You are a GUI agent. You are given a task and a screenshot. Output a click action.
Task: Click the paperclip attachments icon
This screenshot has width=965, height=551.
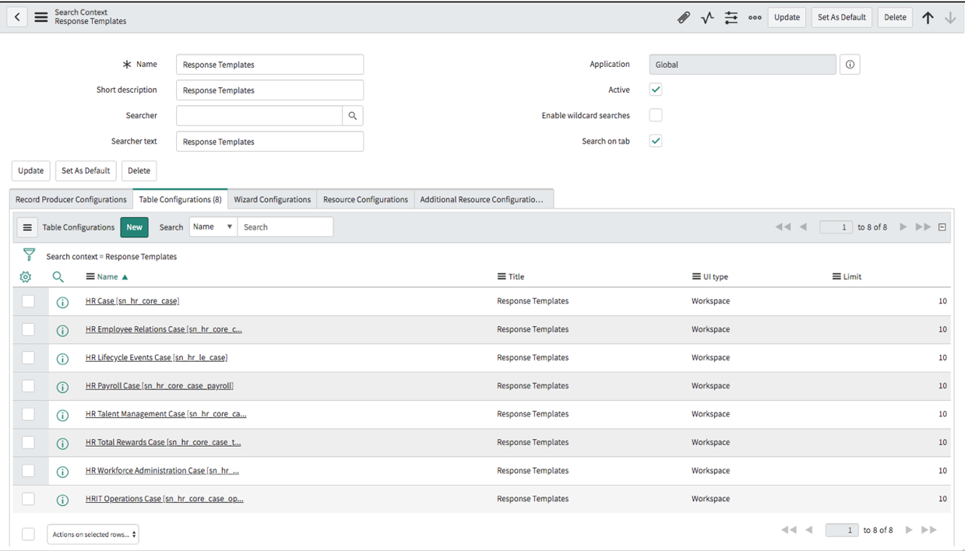coord(683,17)
